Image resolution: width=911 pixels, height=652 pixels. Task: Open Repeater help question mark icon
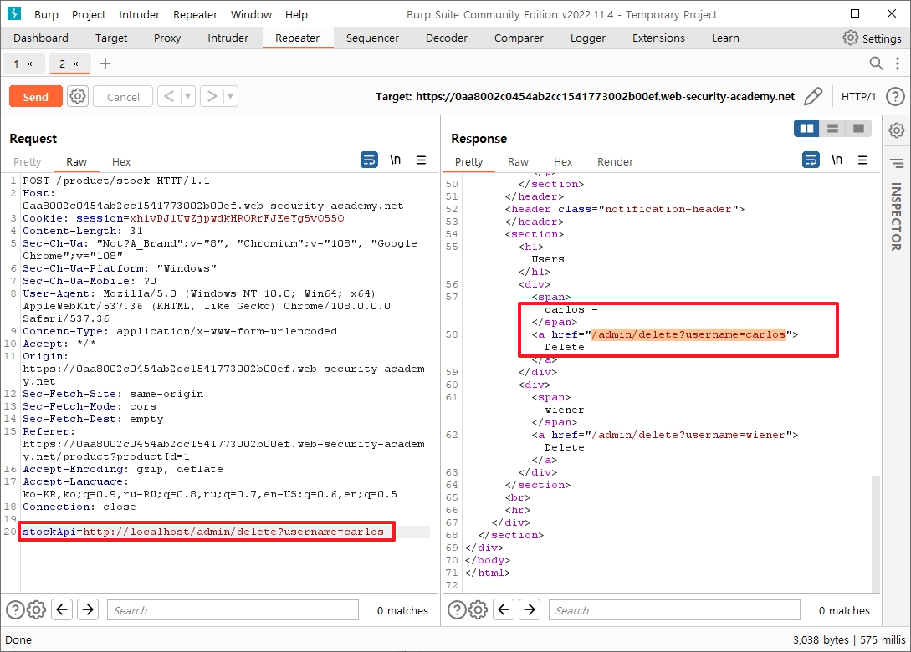click(895, 96)
